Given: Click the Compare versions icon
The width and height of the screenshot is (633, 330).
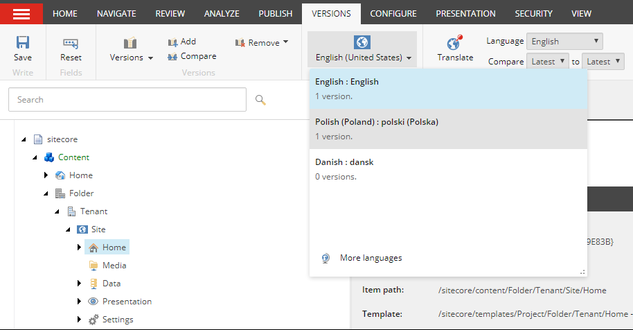Looking at the screenshot, I should pyautogui.click(x=172, y=57).
